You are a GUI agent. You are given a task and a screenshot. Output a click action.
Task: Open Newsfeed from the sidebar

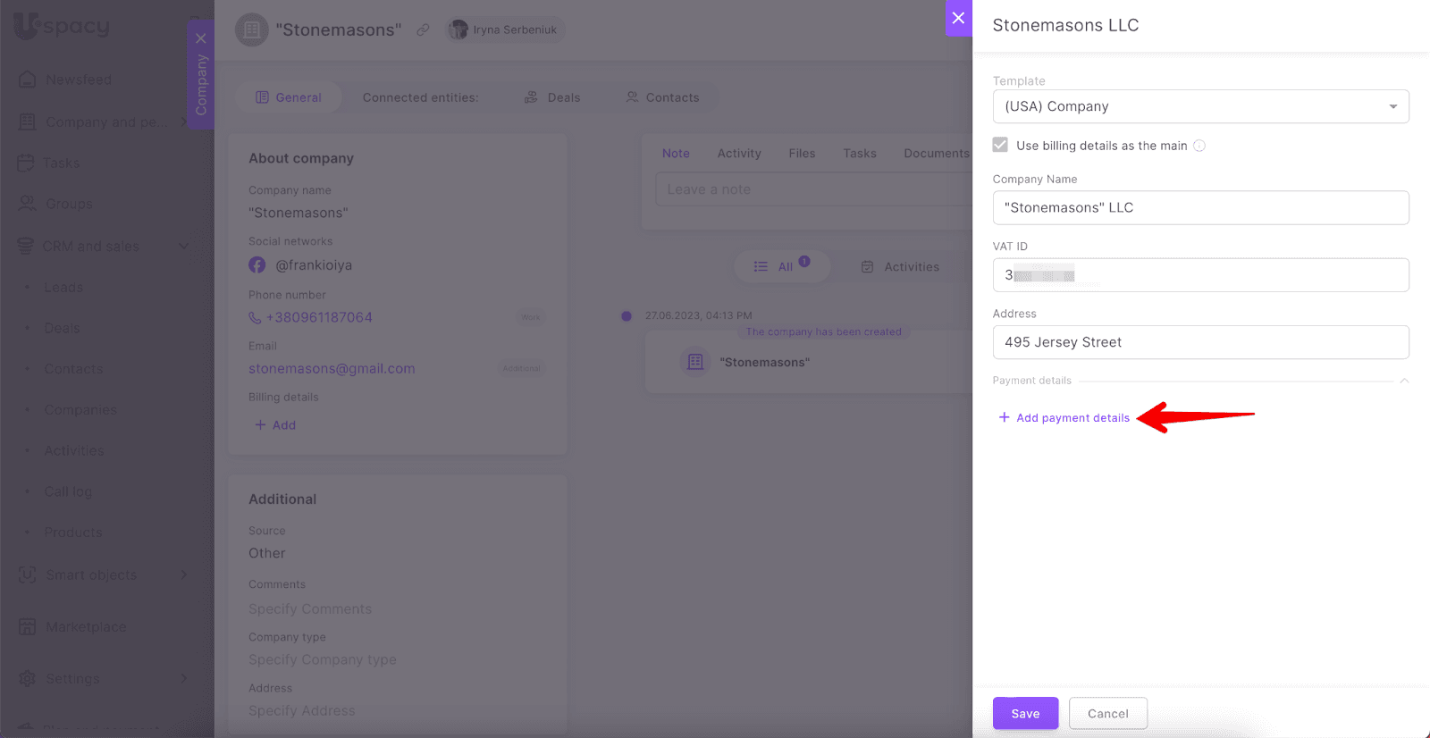point(79,80)
